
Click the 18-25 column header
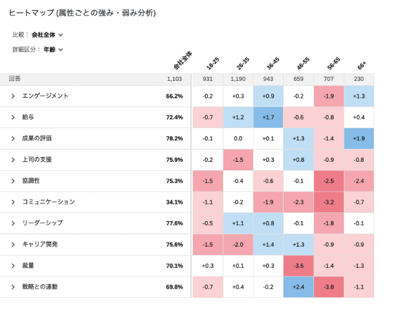click(x=213, y=63)
